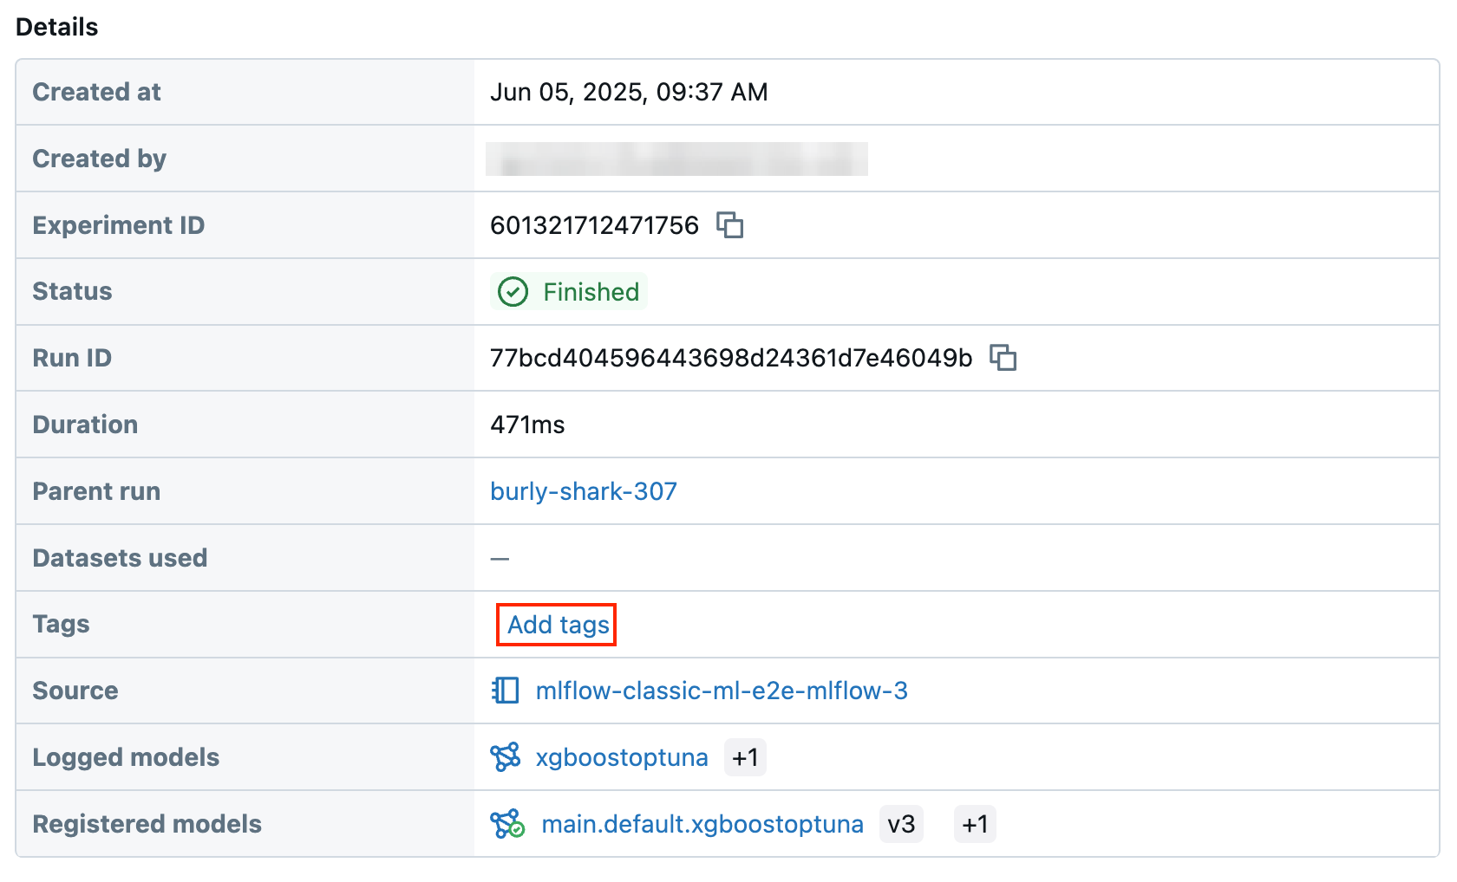Open the burly-shark-307 parent run

pos(583,491)
